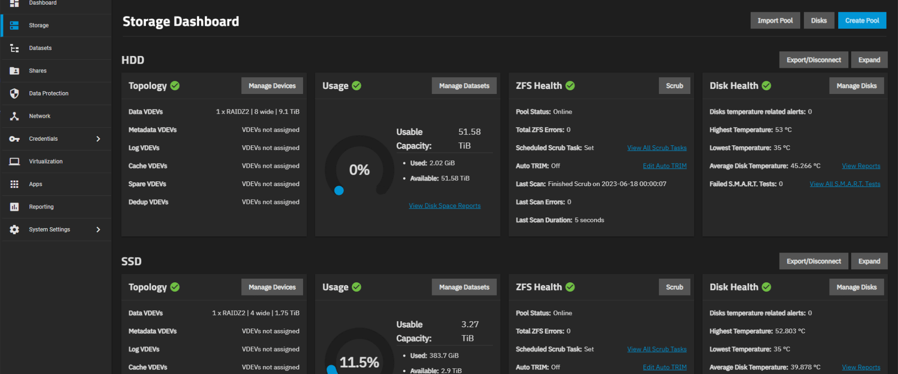898x374 pixels.
Task: Click Export/Disconnect for HDD pool
Action: coord(813,60)
